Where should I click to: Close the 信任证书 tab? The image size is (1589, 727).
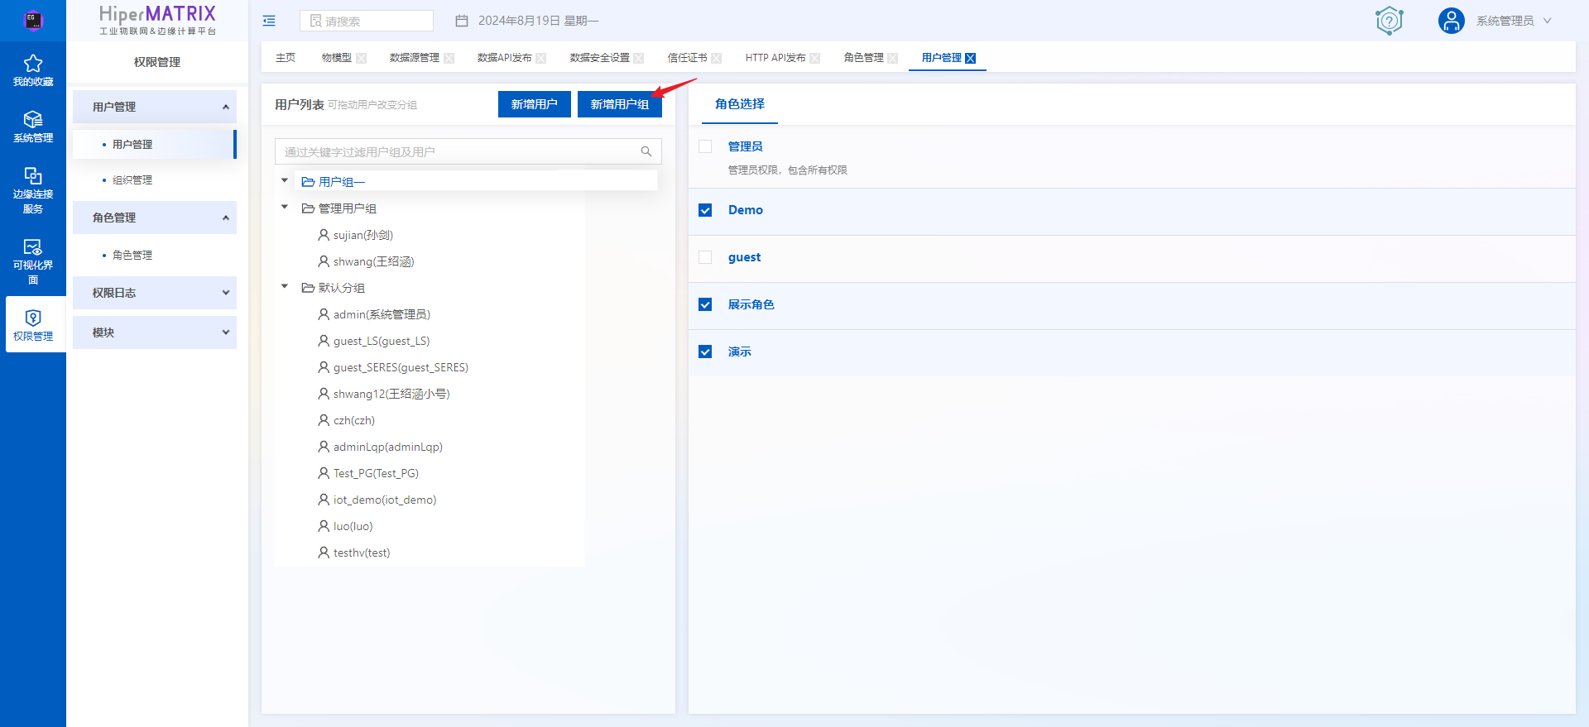pyautogui.click(x=717, y=58)
